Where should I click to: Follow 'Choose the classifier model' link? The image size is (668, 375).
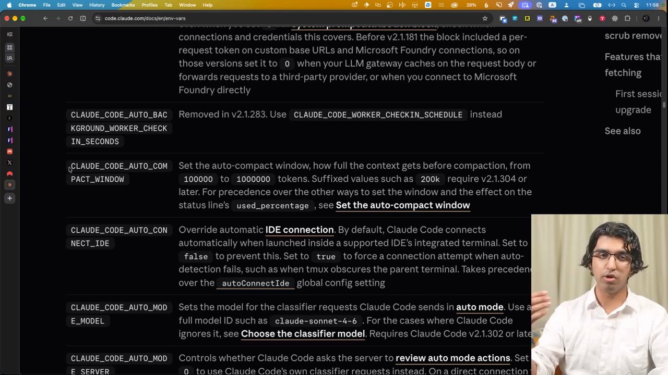point(303,334)
